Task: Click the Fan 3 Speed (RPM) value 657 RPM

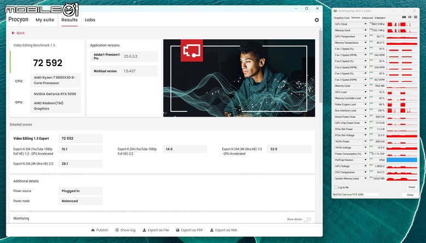Action: 380,80
